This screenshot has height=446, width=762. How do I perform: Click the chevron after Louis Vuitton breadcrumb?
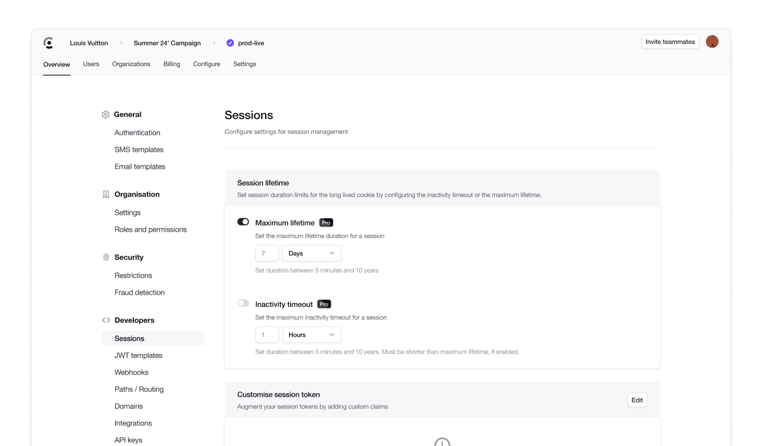121,43
